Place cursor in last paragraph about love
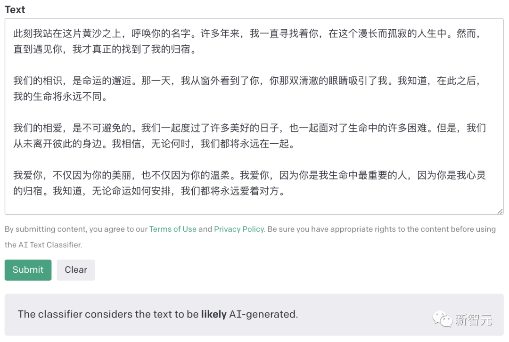 (189, 181)
